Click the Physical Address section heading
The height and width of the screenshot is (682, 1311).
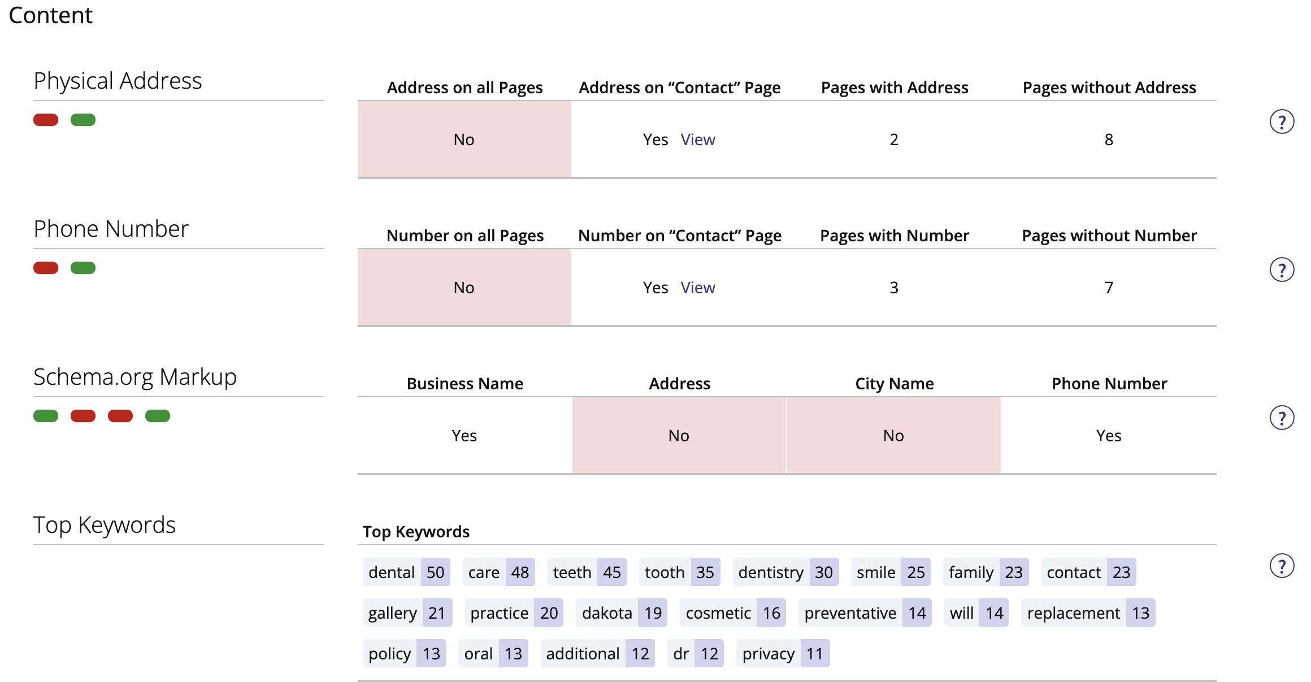[118, 81]
